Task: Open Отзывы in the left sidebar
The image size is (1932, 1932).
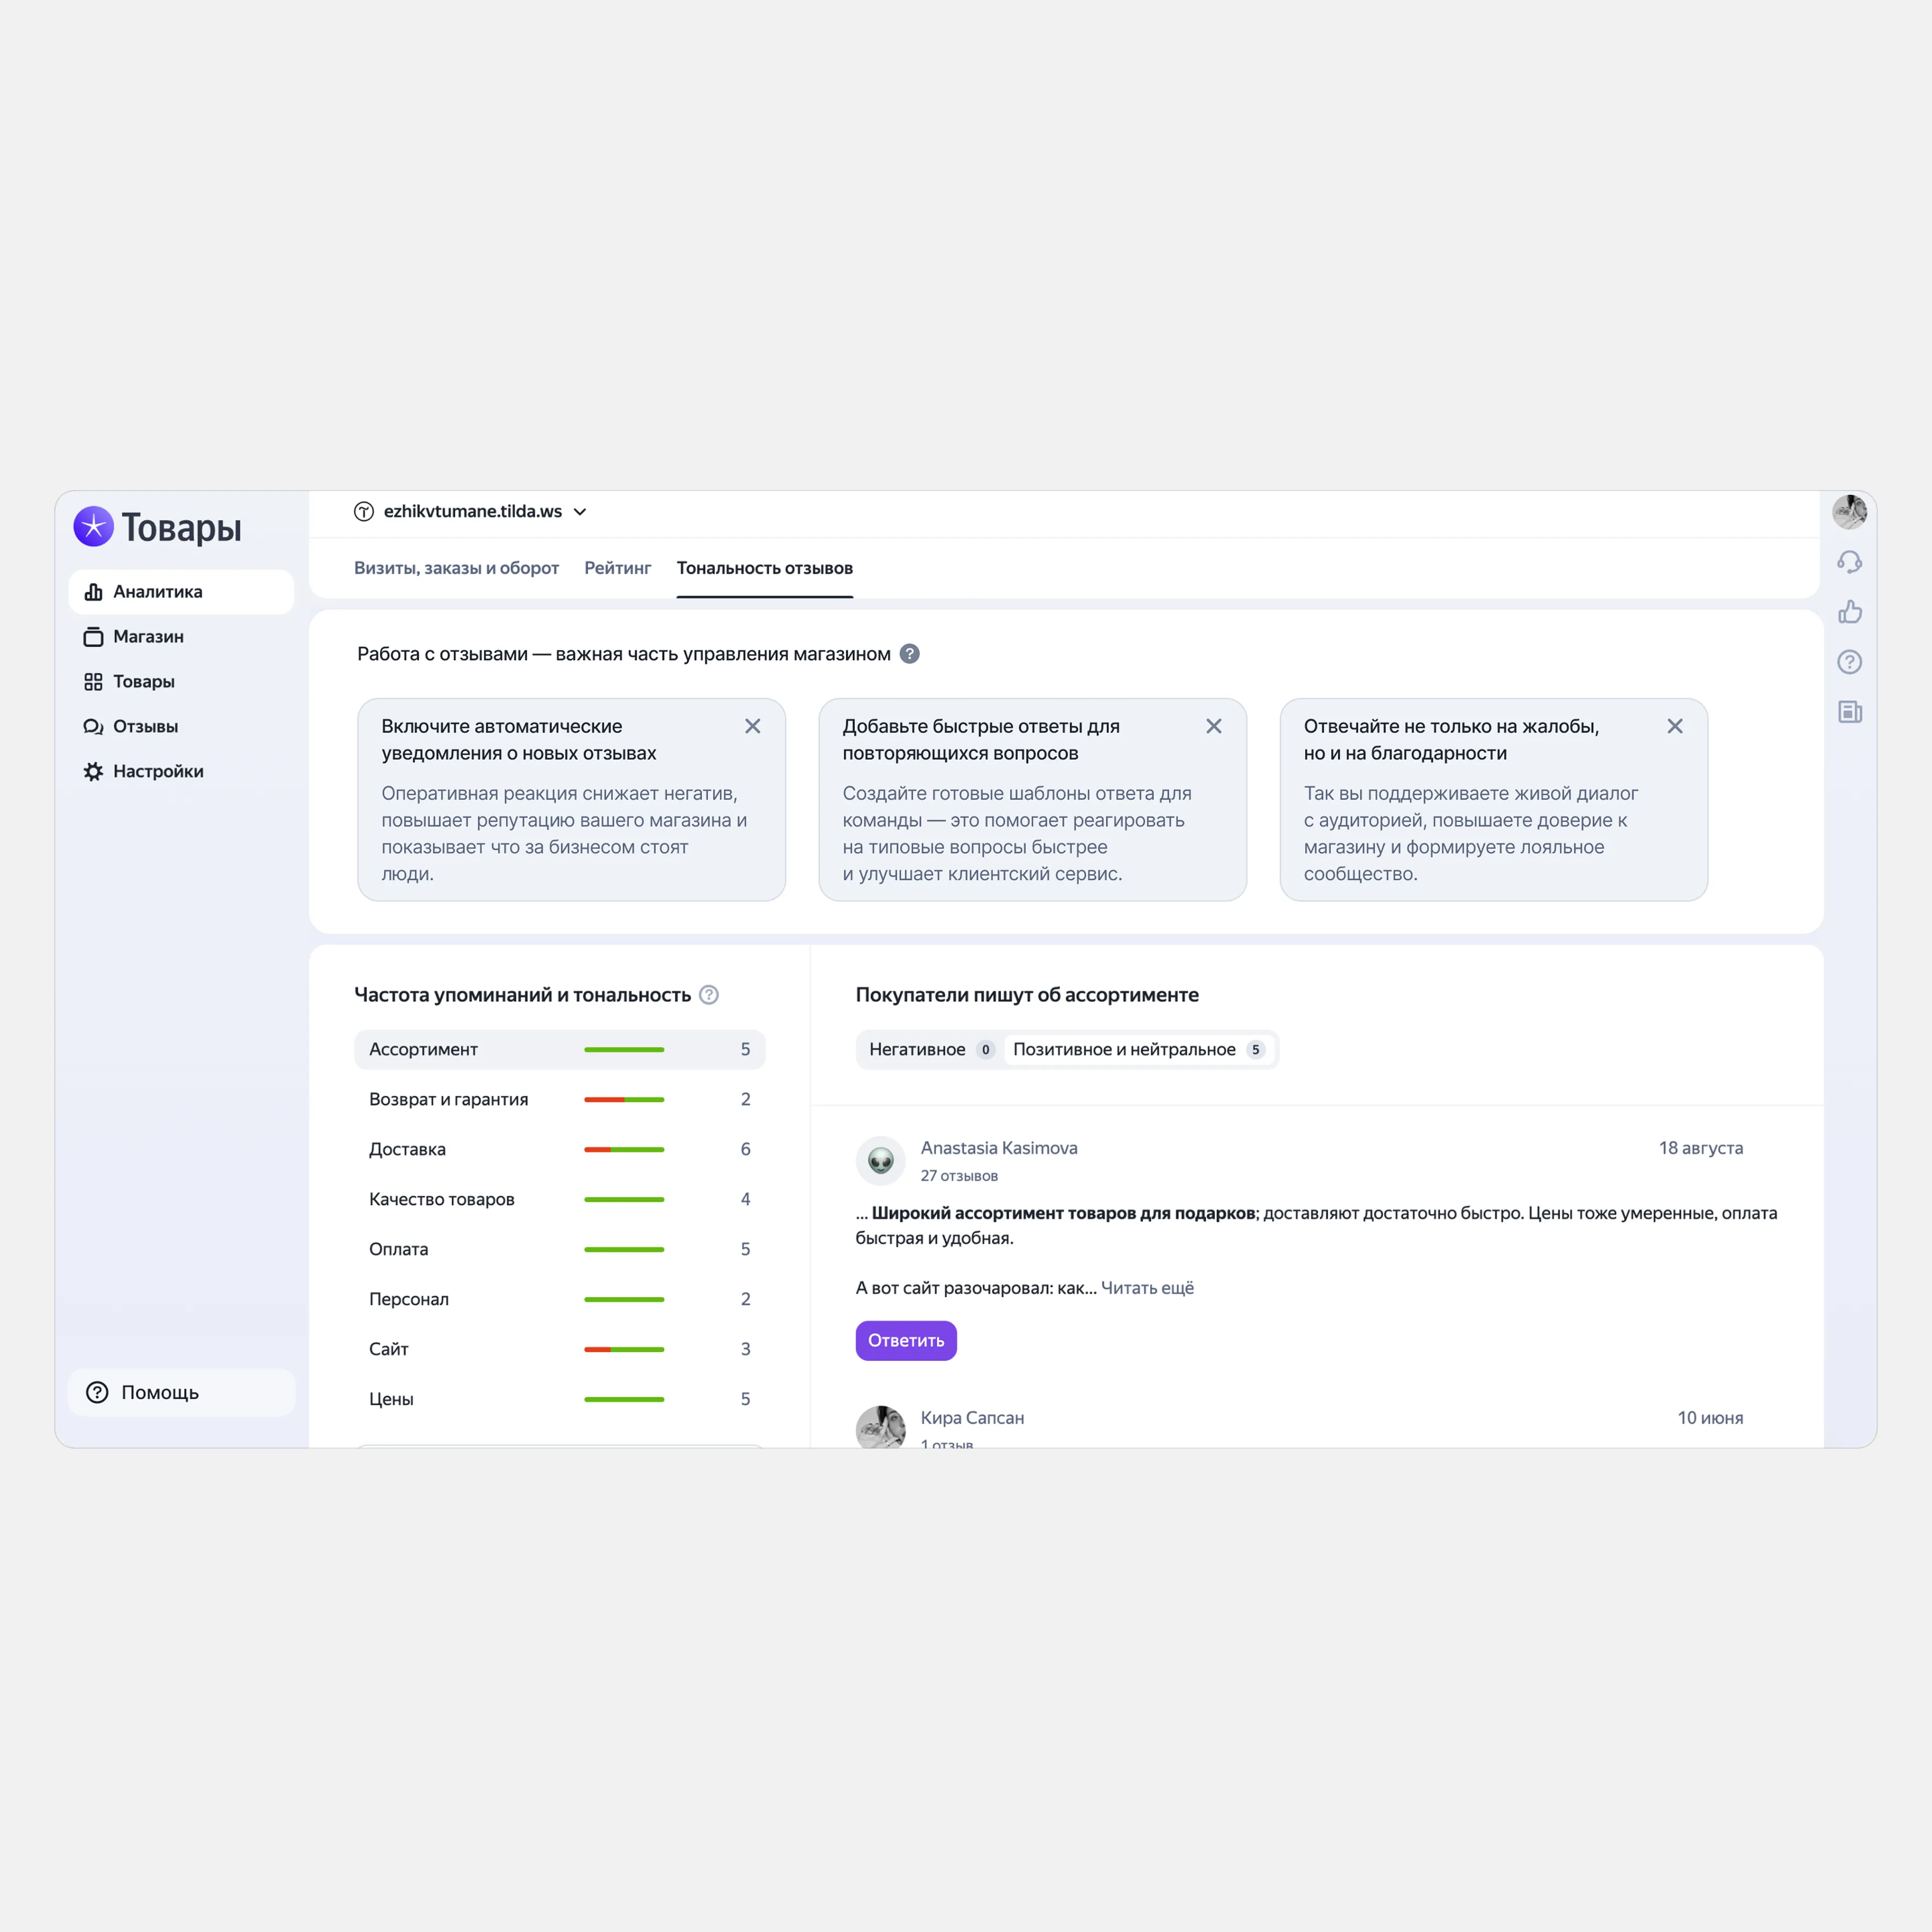Action: tap(145, 726)
